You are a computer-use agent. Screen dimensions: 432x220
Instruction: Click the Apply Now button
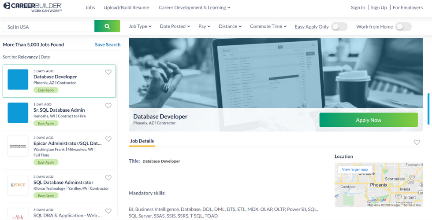point(369,120)
